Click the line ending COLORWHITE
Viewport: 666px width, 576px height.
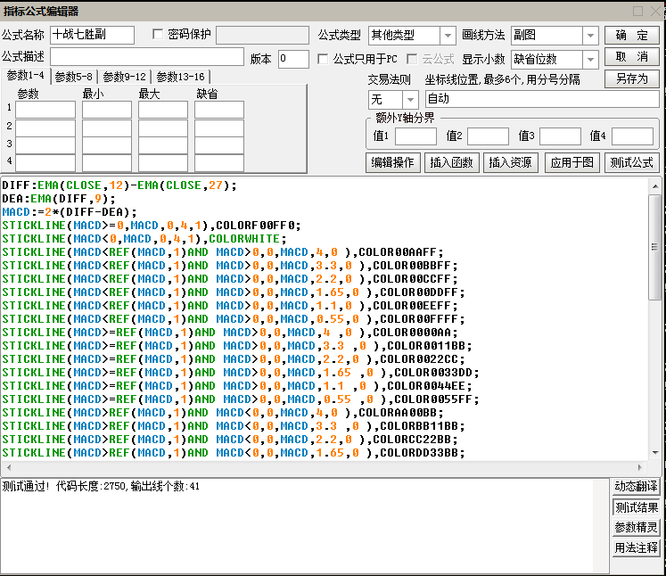tap(144, 239)
